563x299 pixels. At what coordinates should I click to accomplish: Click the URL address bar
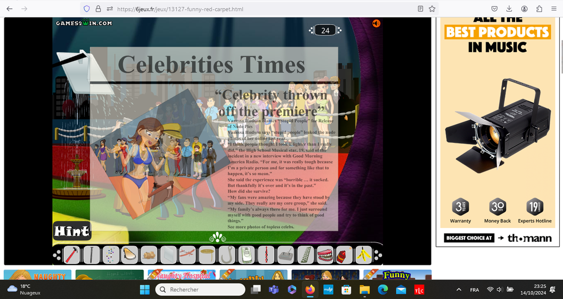tap(264, 9)
